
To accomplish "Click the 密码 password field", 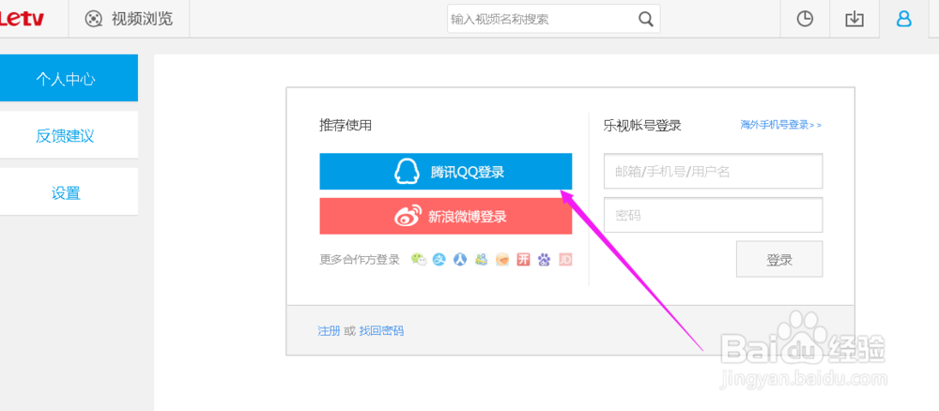I will pos(714,215).
